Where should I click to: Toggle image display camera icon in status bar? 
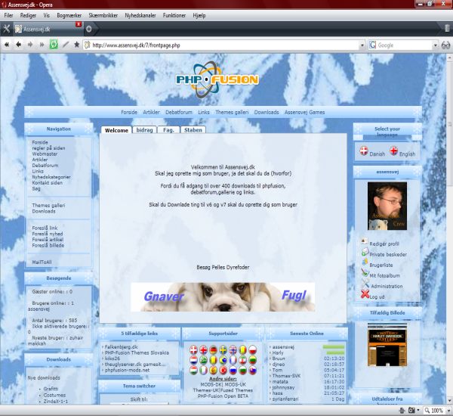pos(411,410)
